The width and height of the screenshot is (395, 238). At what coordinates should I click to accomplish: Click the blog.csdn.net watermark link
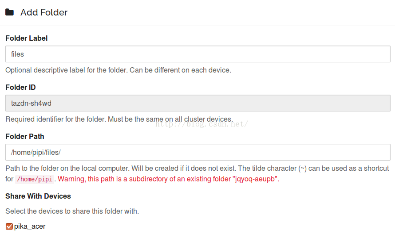click(x=202, y=124)
